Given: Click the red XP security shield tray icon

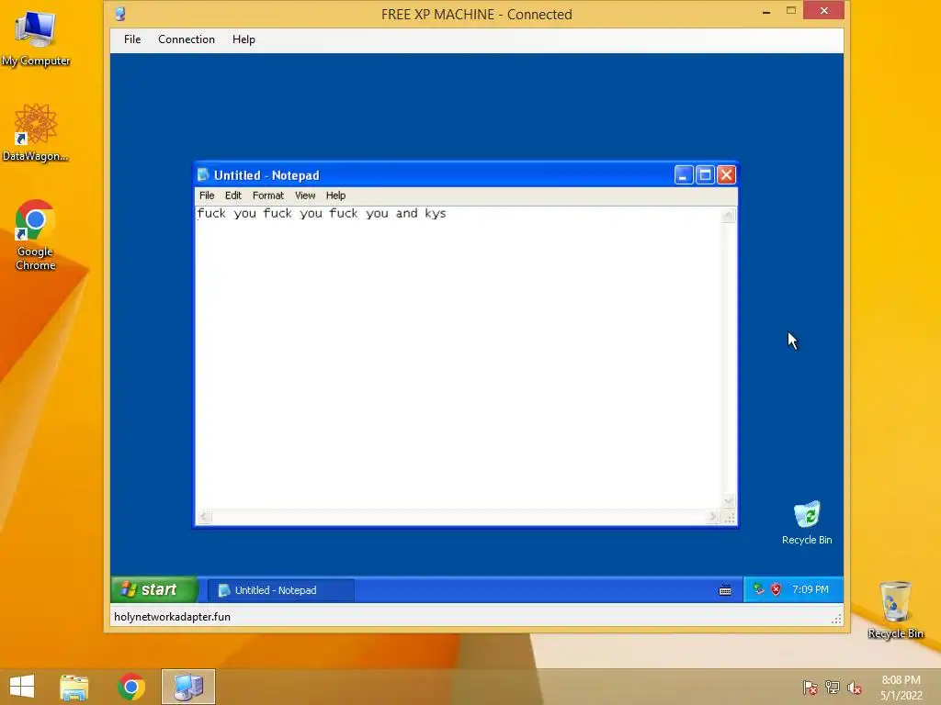Looking at the screenshot, I should pos(776,589).
